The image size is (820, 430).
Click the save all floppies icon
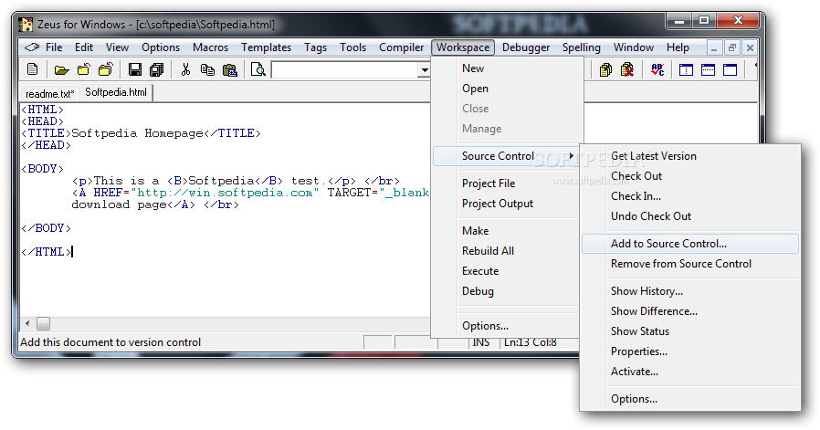157,69
